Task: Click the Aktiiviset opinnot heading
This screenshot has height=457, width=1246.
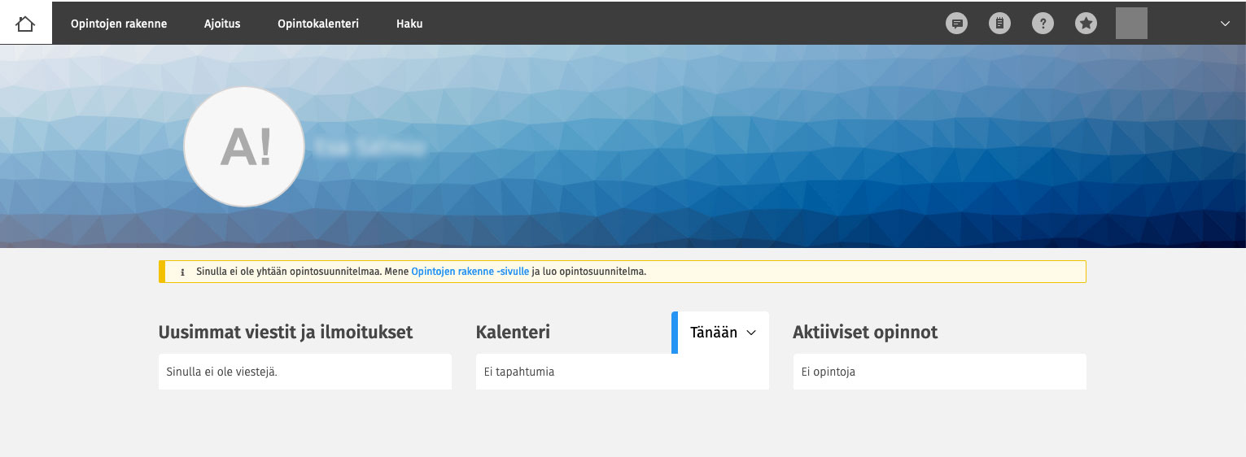Action: tap(865, 332)
